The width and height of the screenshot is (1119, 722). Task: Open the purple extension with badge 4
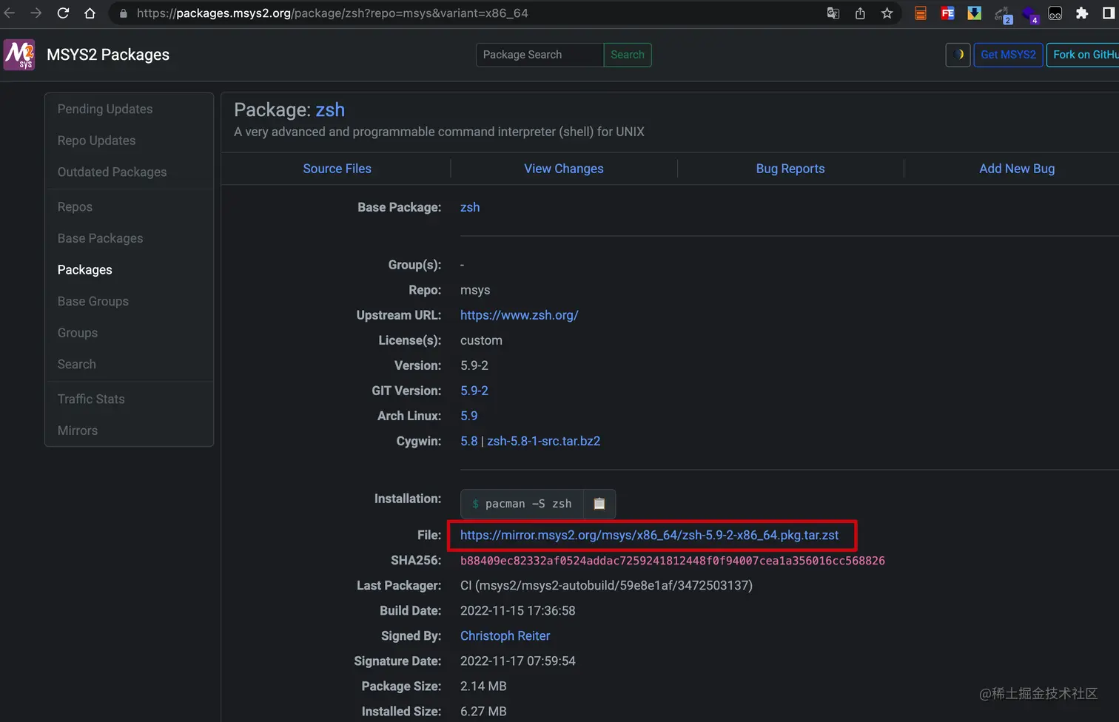click(x=1029, y=14)
